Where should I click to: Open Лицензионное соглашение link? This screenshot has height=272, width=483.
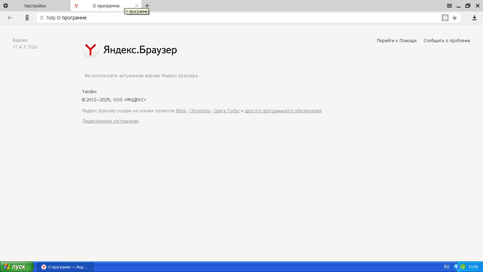(x=110, y=121)
